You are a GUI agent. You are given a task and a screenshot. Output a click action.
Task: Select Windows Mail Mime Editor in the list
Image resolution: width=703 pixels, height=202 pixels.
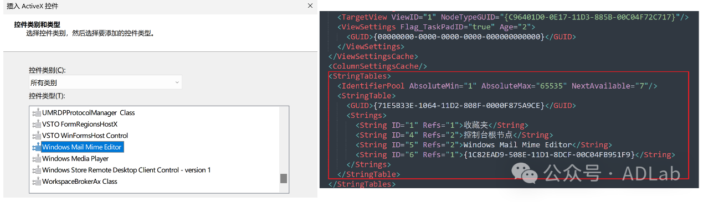pos(82,147)
